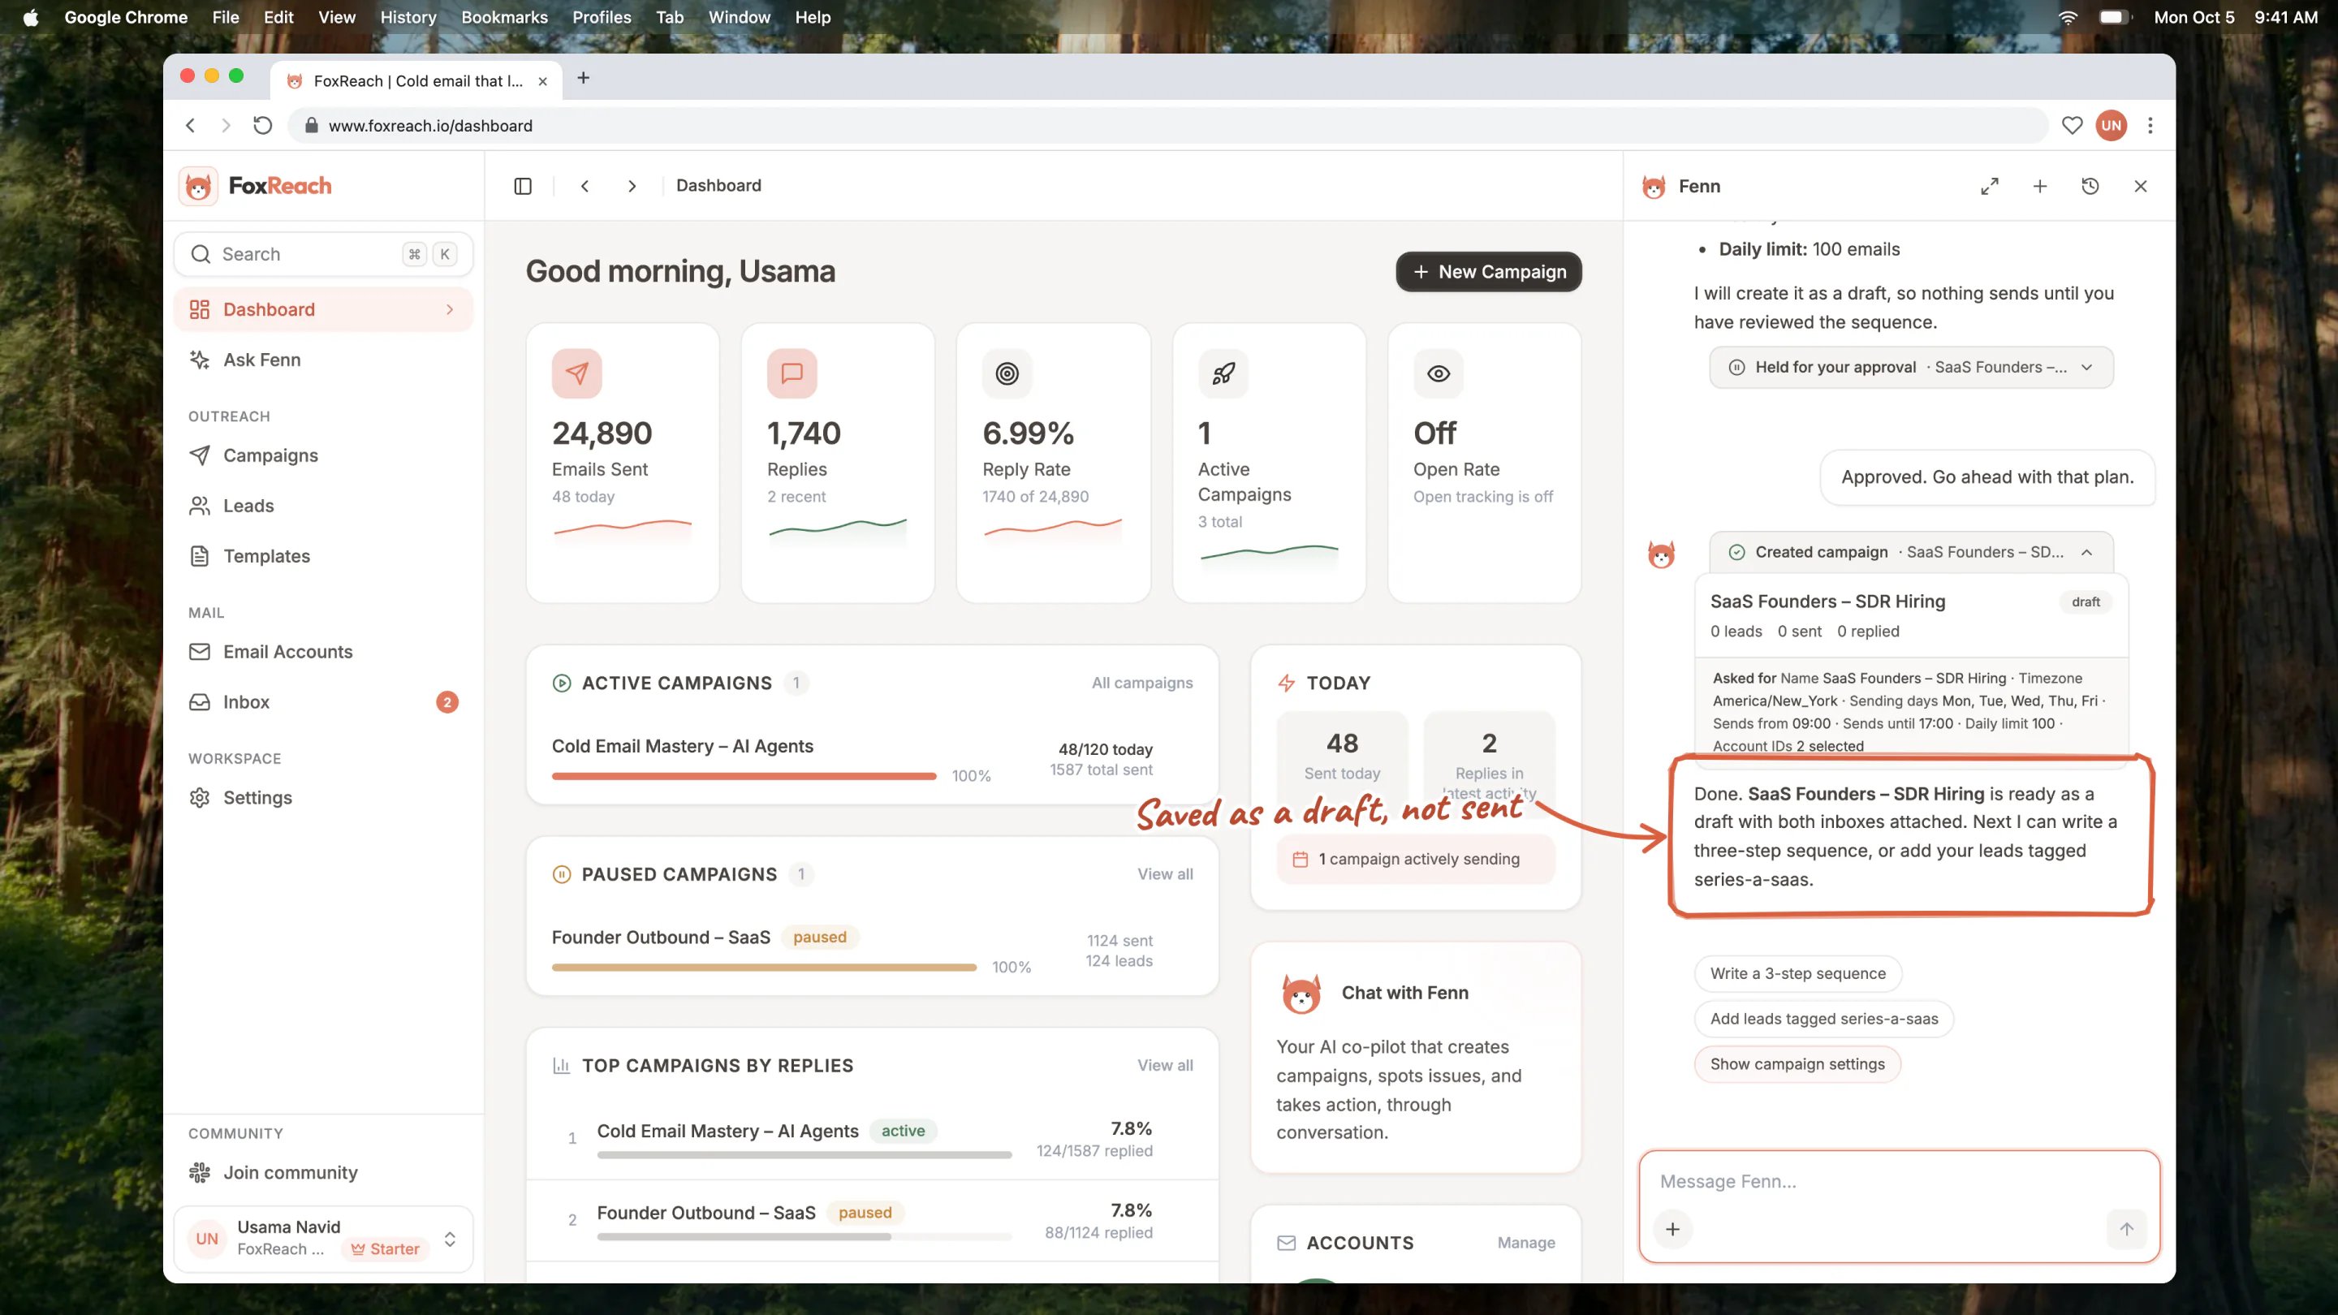The height and width of the screenshot is (1315, 2338).
Task: Open the Bookmarks menu in menu bar
Action: 503,17
